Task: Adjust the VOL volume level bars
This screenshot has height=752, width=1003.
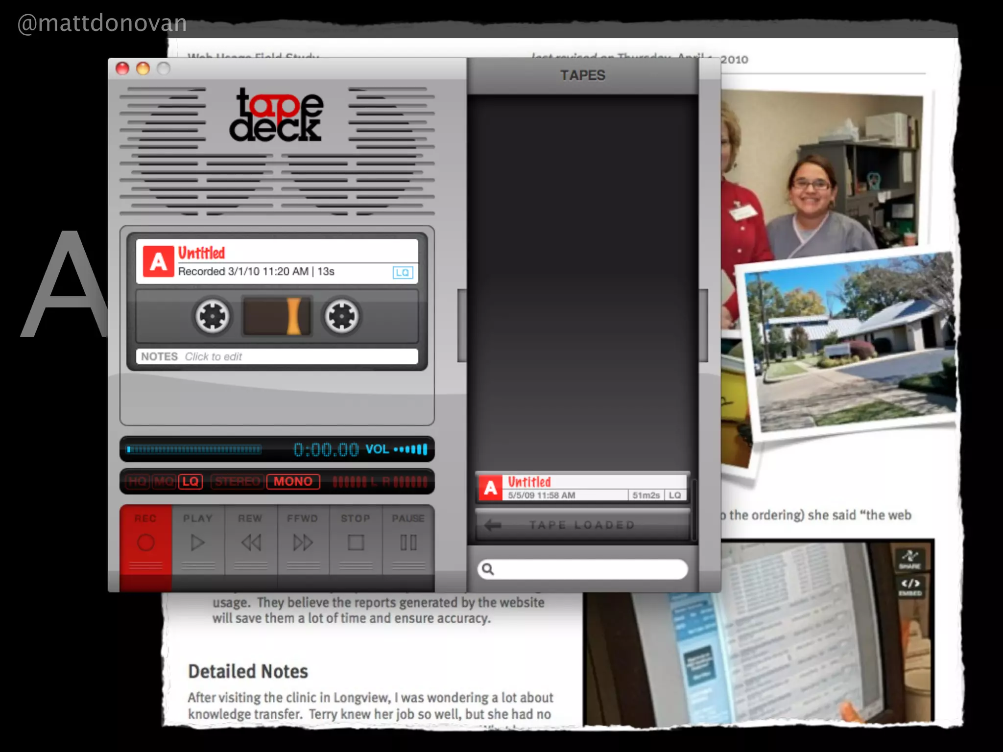Action: [x=410, y=449]
